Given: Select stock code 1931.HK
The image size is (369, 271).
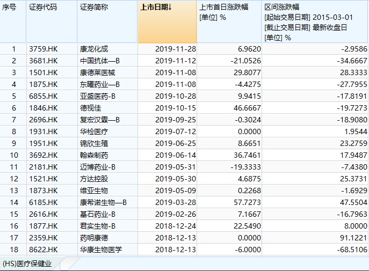Looking at the screenshot, I should pos(44,131).
